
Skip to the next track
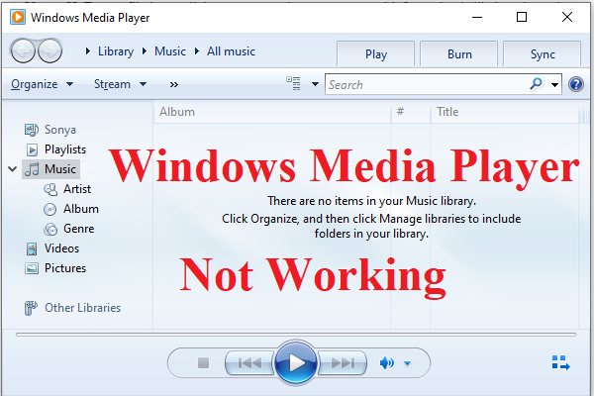pos(343,363)
